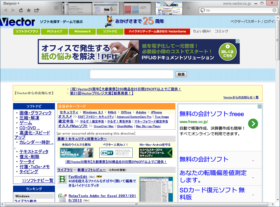This screenshot has width=280, height=207.
Task: Click the 64bit keyword link
Action: coord(112,112)
